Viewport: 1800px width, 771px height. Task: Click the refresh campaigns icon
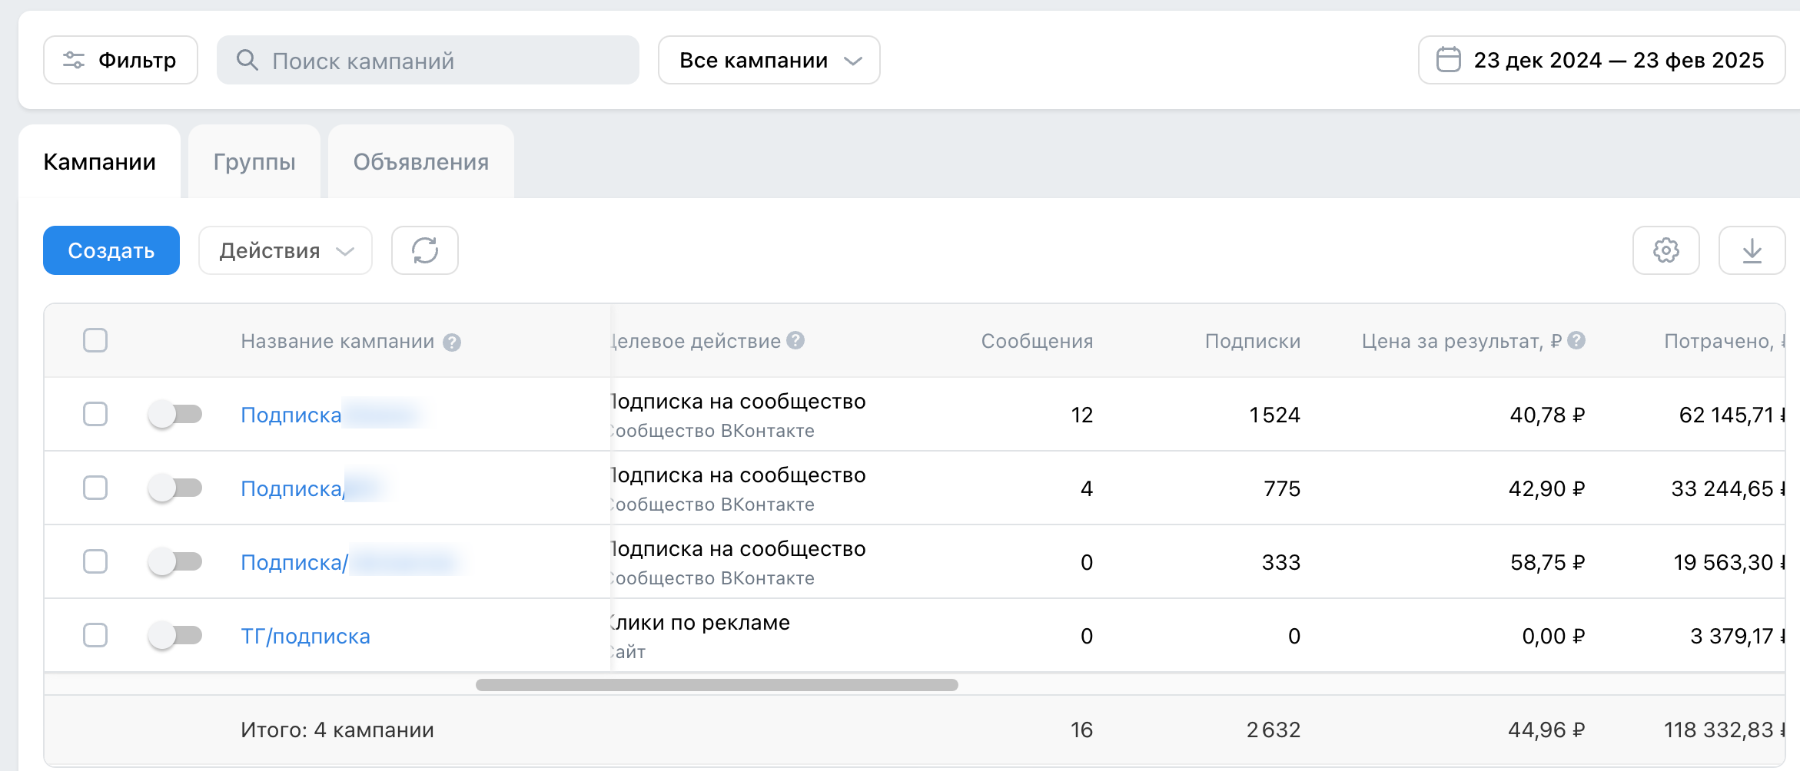pyautogui.click(x=424, y=250)
